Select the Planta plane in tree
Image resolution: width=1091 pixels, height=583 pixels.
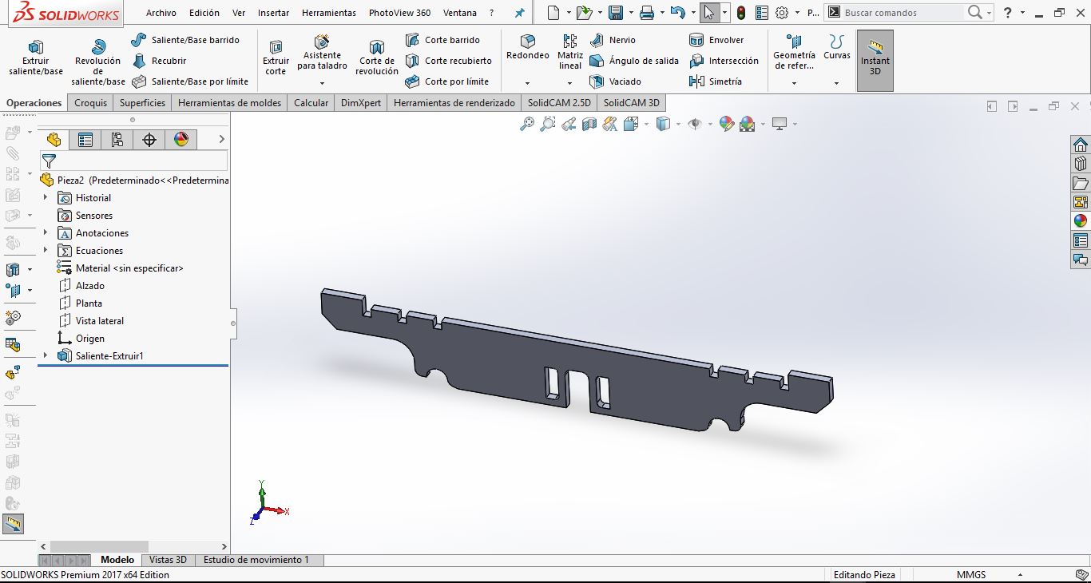[89, 303]
